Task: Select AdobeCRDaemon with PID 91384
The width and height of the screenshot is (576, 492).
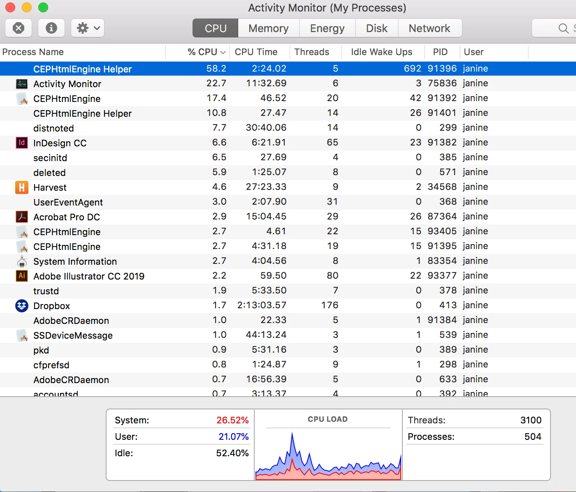Action: click(288, 321)
